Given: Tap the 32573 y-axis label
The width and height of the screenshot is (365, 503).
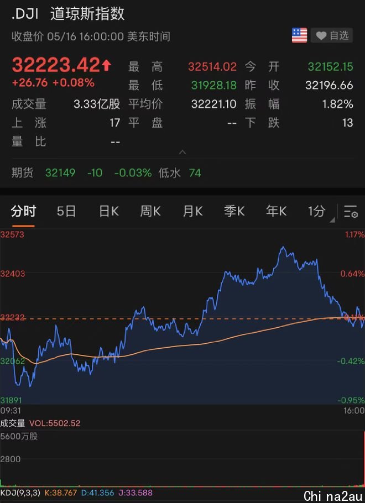Looking at the screenshot, I should [x=12, y=234].
